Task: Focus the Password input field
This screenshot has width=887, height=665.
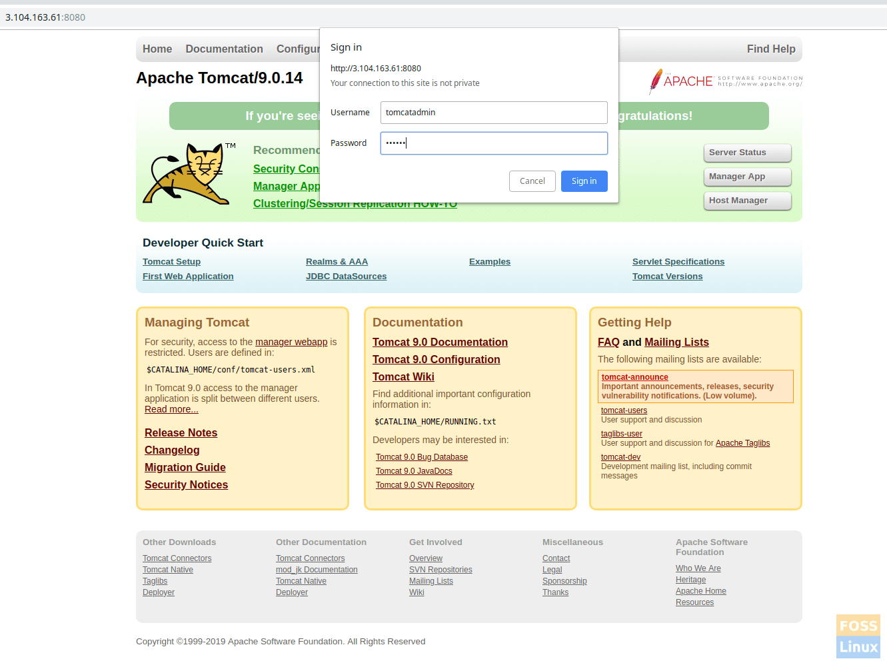Action: coord(494,143)
